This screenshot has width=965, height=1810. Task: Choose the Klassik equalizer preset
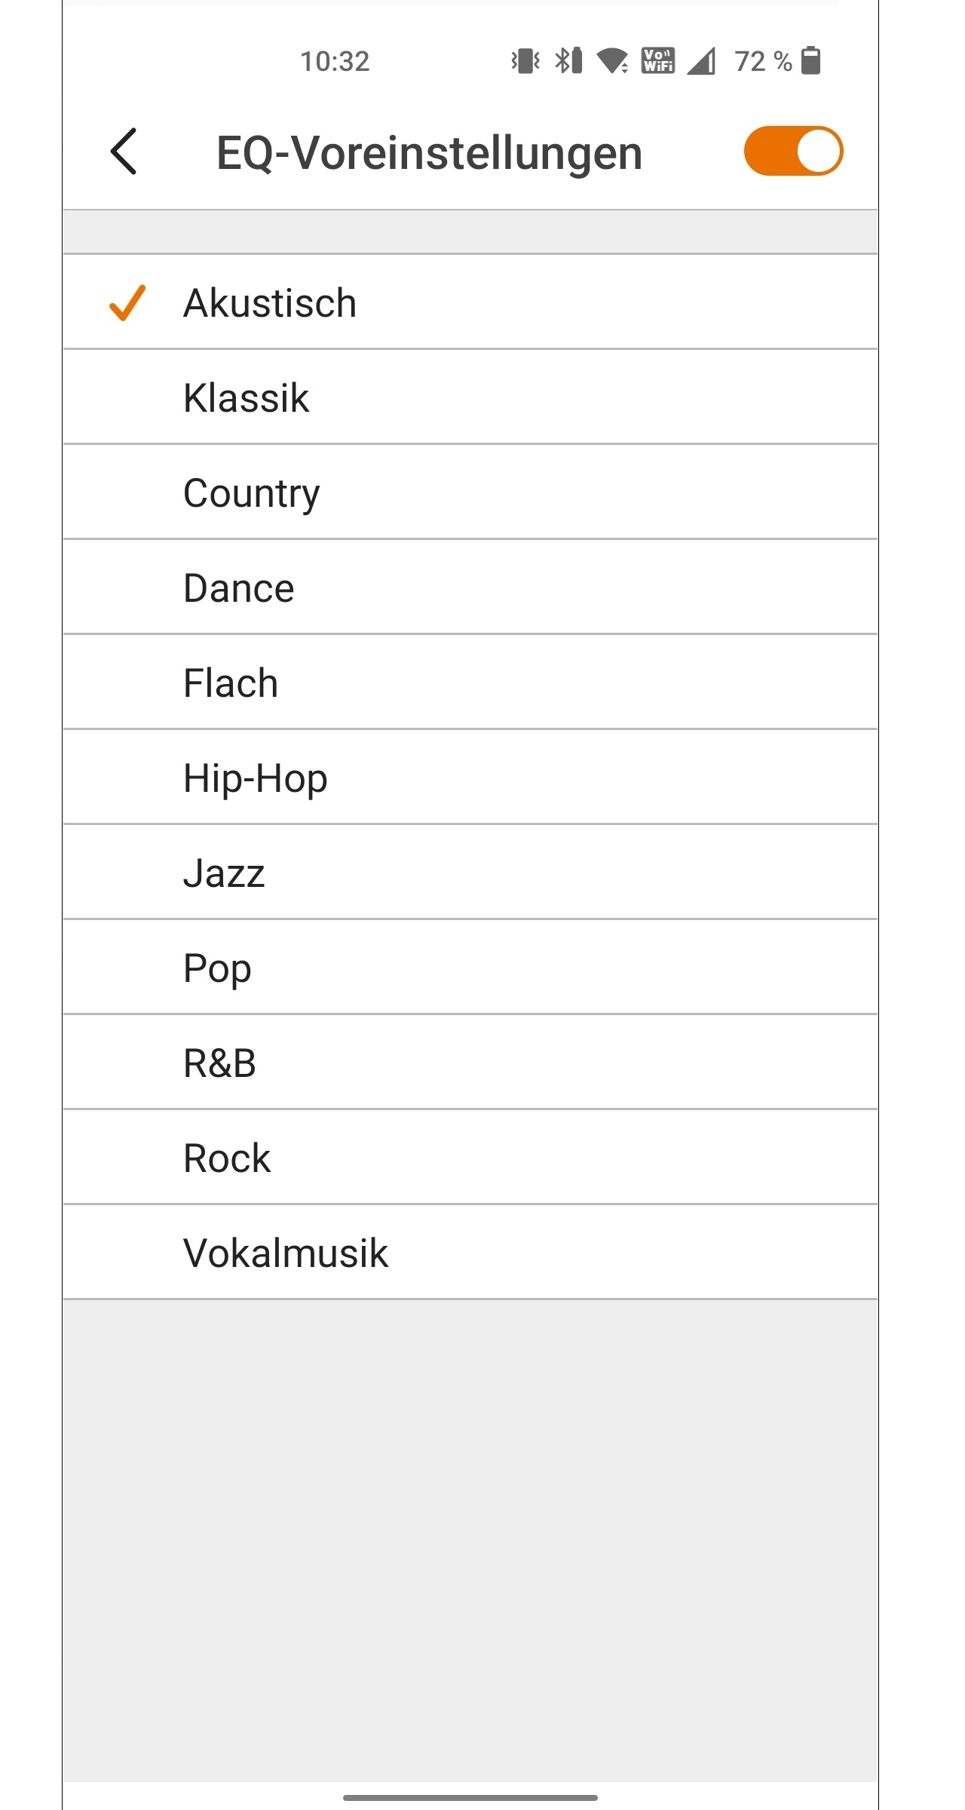tap(470, 397)
